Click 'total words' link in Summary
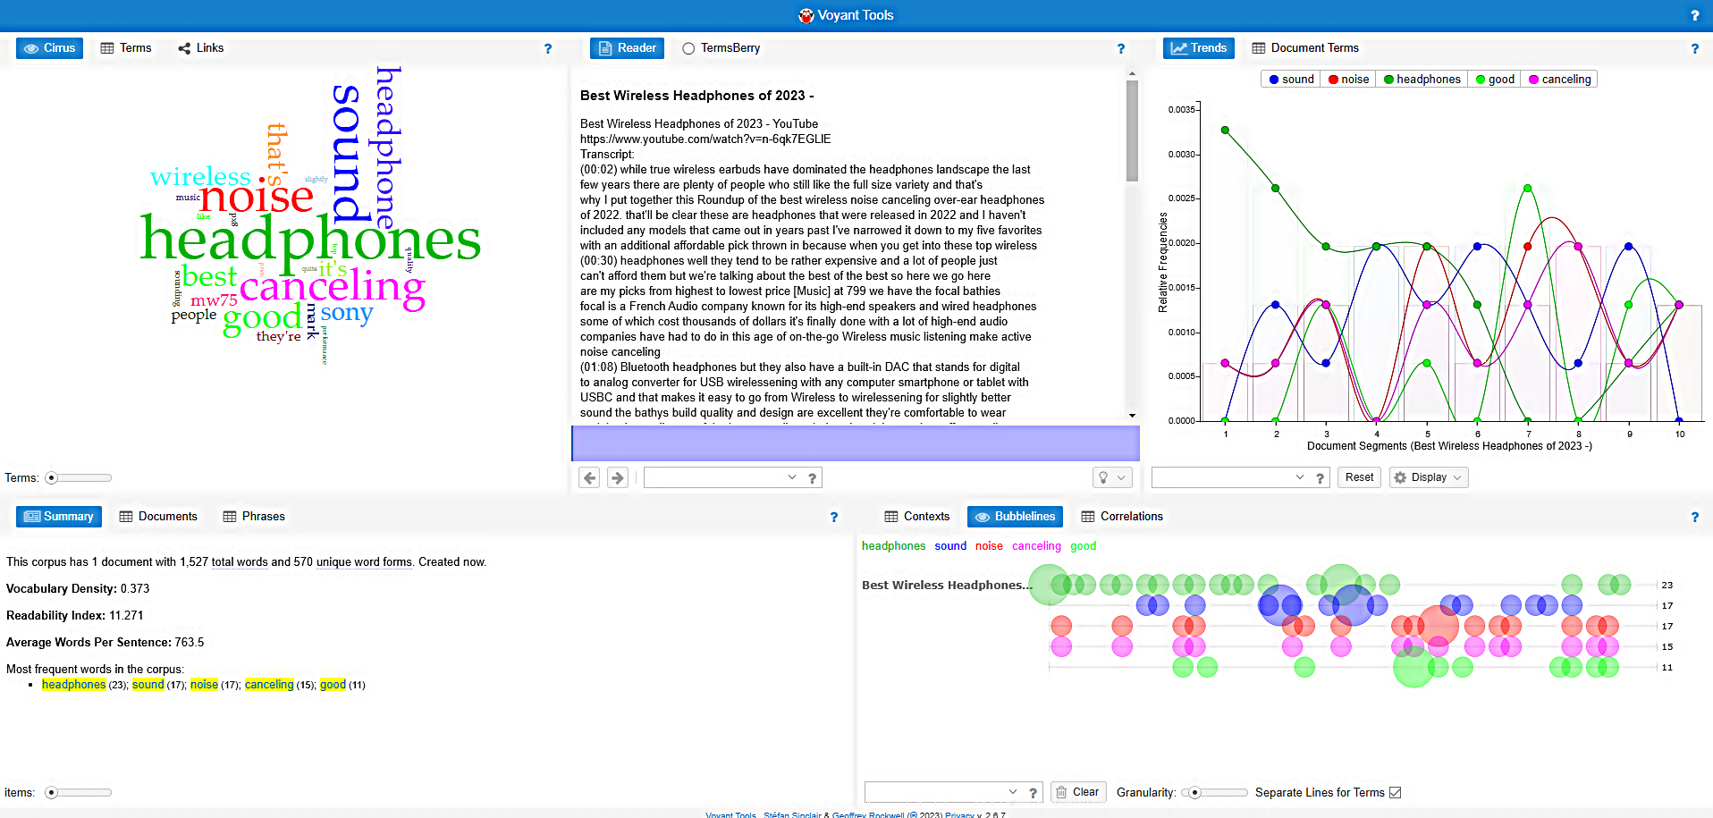The width and height of the screenshot is (1713, 818). point(240,562)
